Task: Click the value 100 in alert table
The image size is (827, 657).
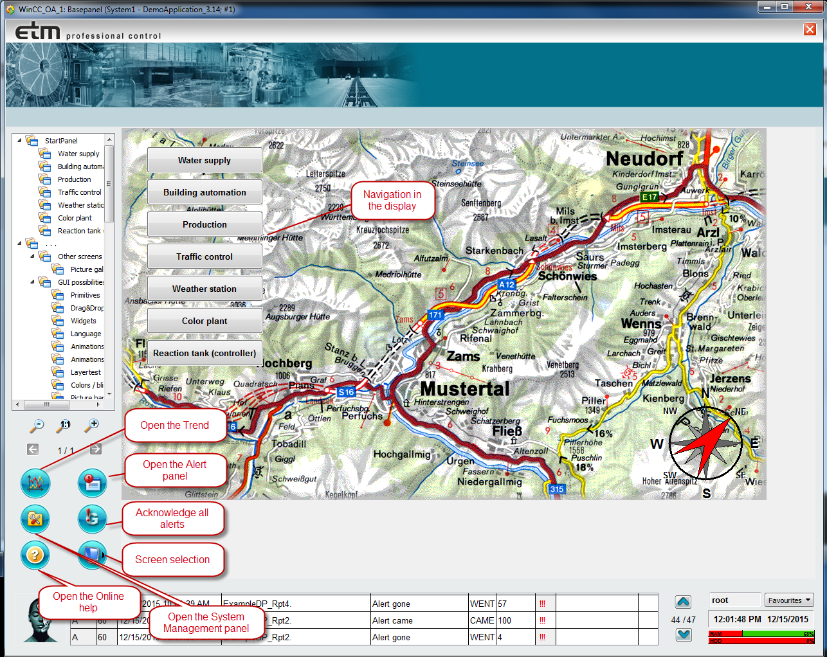Action: click(x=516, y=620)
